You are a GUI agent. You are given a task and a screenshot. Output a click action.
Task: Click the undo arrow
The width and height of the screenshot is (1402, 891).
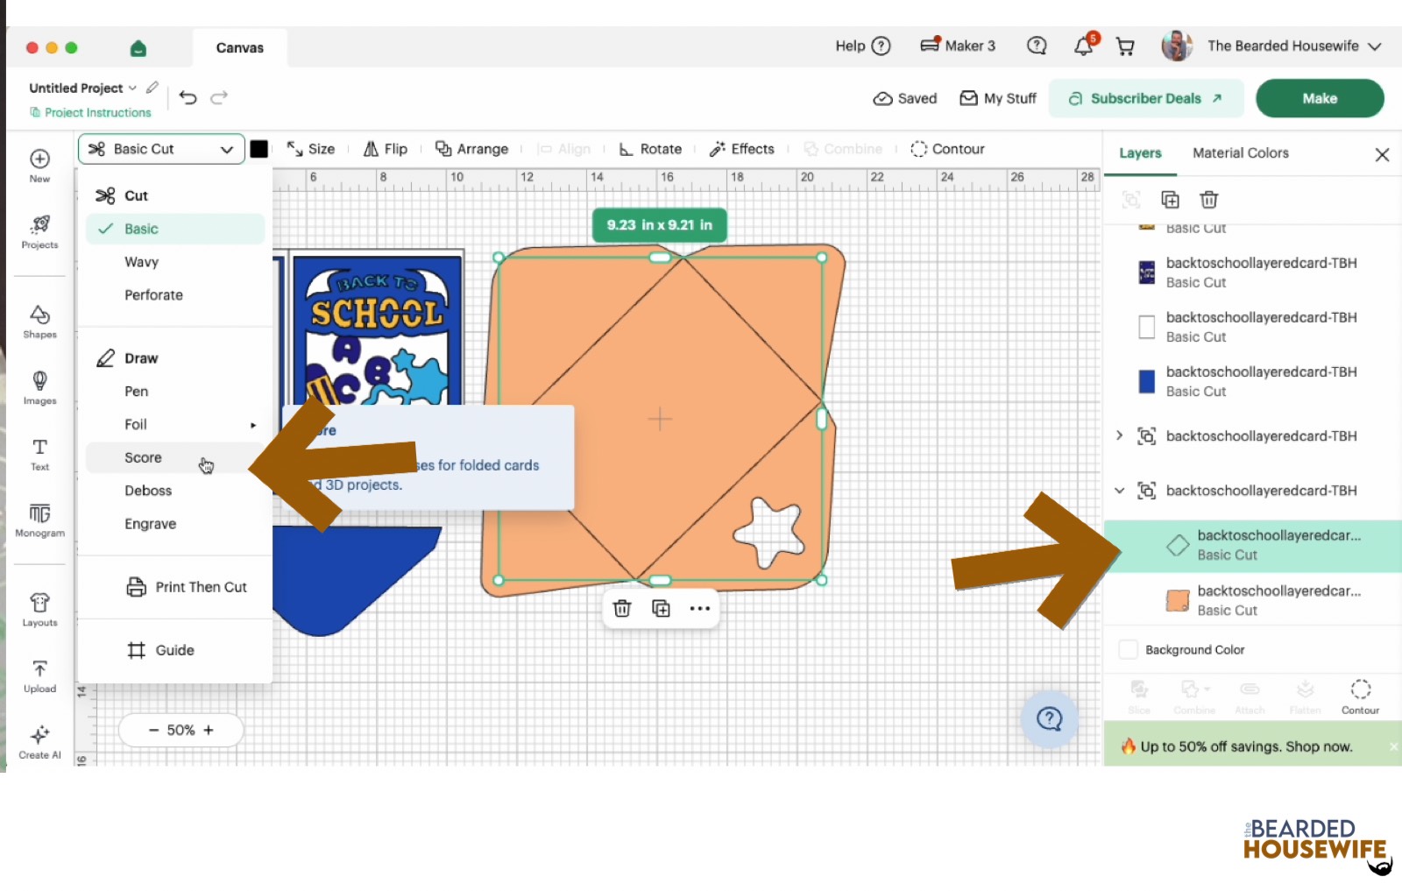[x=188, y=97]
